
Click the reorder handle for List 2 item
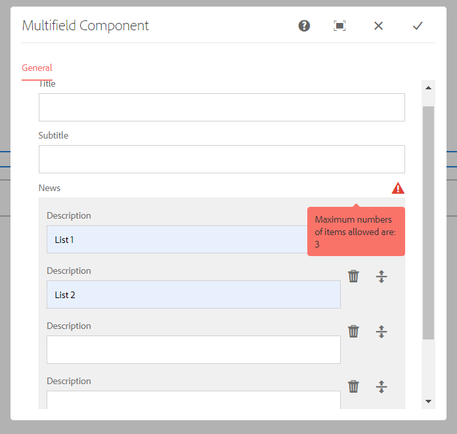point(381,276)
